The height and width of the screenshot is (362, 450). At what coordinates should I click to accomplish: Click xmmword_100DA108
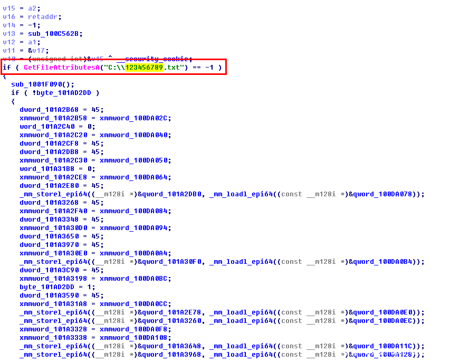click(133, 338)
